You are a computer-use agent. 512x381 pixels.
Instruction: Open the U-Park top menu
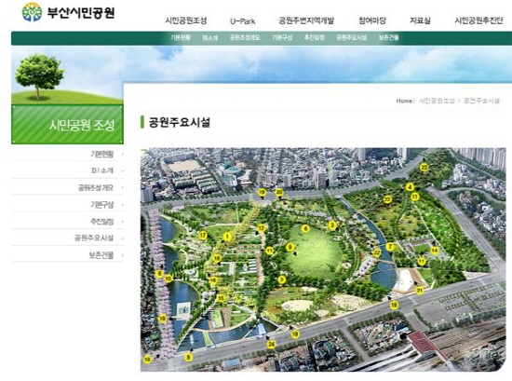pos(242,21)
